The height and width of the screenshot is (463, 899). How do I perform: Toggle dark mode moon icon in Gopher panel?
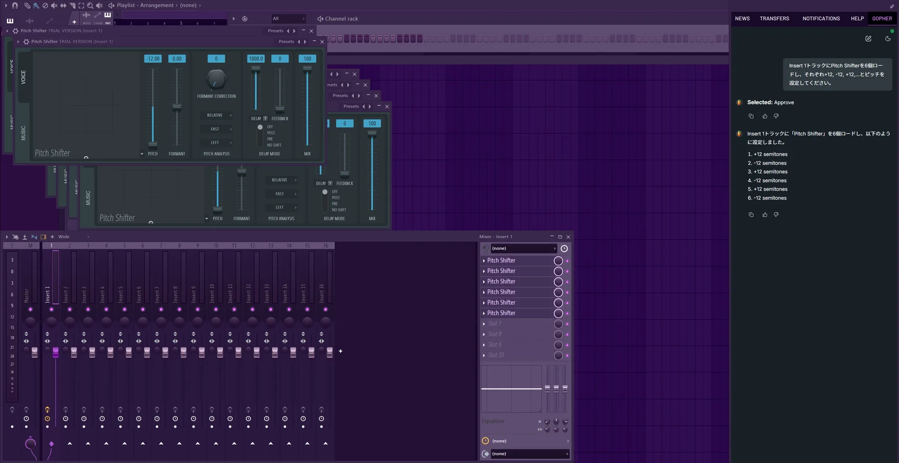(x=888, y=39)
